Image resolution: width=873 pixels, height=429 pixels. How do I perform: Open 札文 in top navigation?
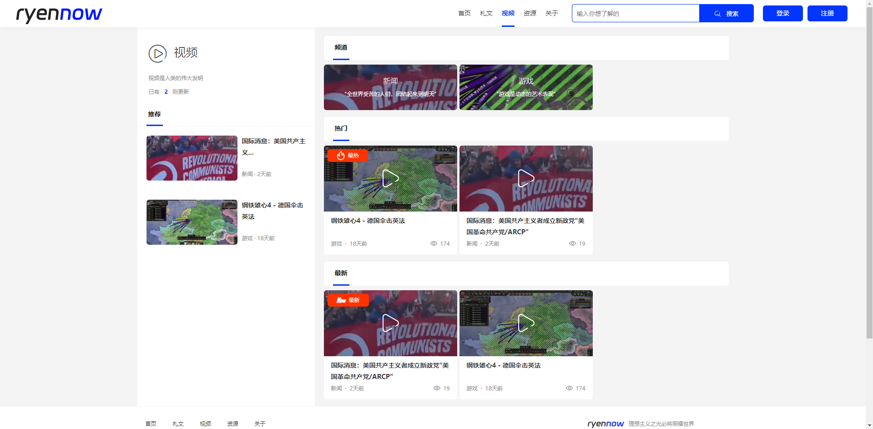tap(486, 13)
